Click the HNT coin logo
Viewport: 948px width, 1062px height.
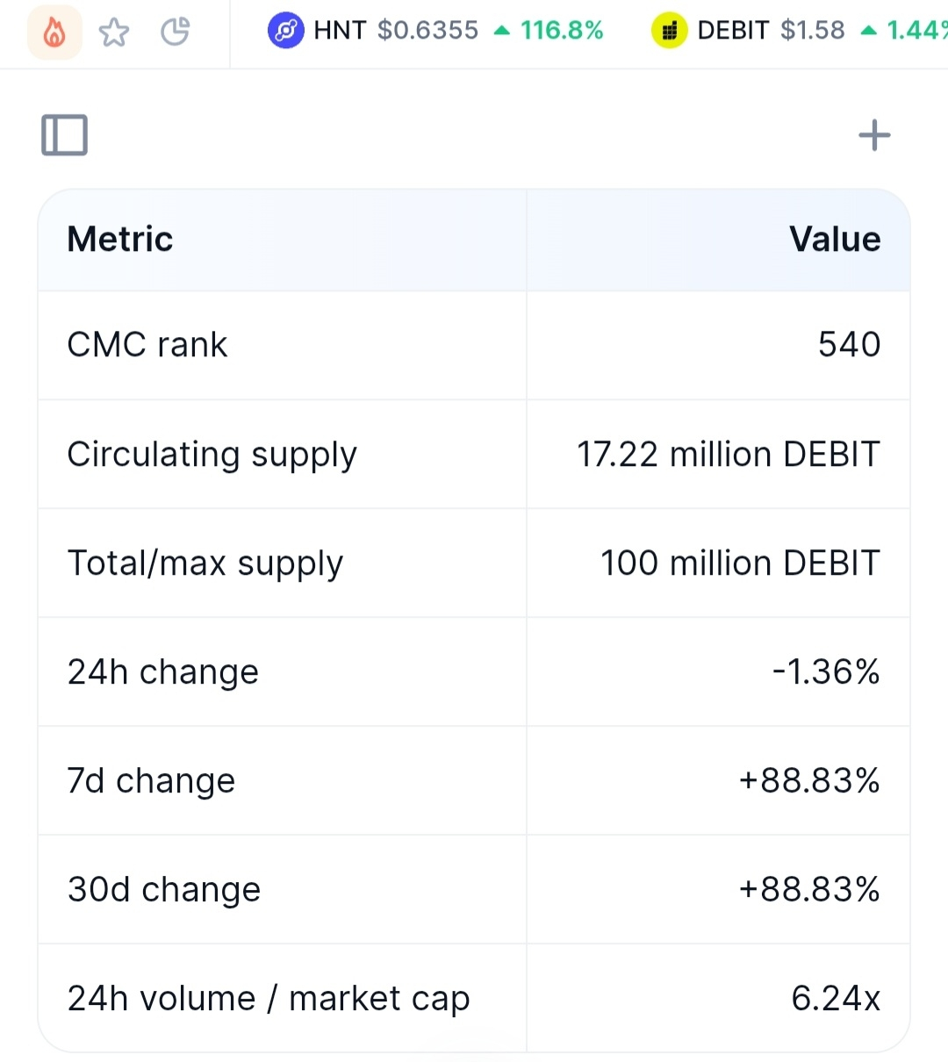[285, 31]
